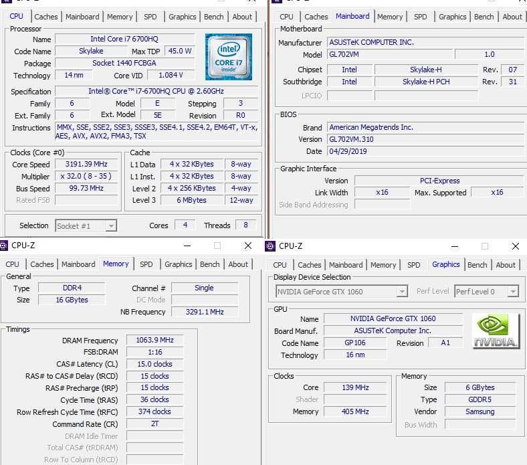
Task: Close the CPU-Z Graphics window
Action: coord(515,246)
